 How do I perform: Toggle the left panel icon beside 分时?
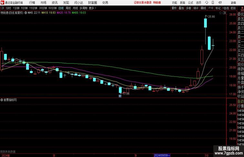[2, 8]
